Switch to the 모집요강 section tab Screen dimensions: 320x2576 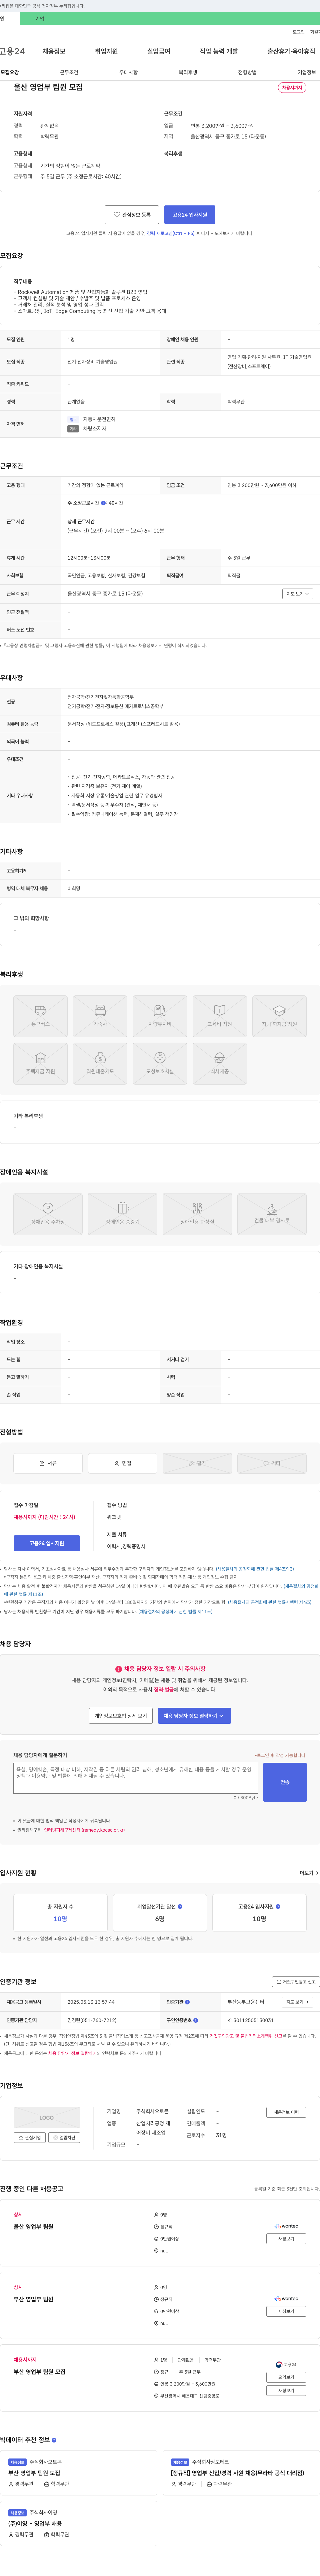tap(10, 72)
